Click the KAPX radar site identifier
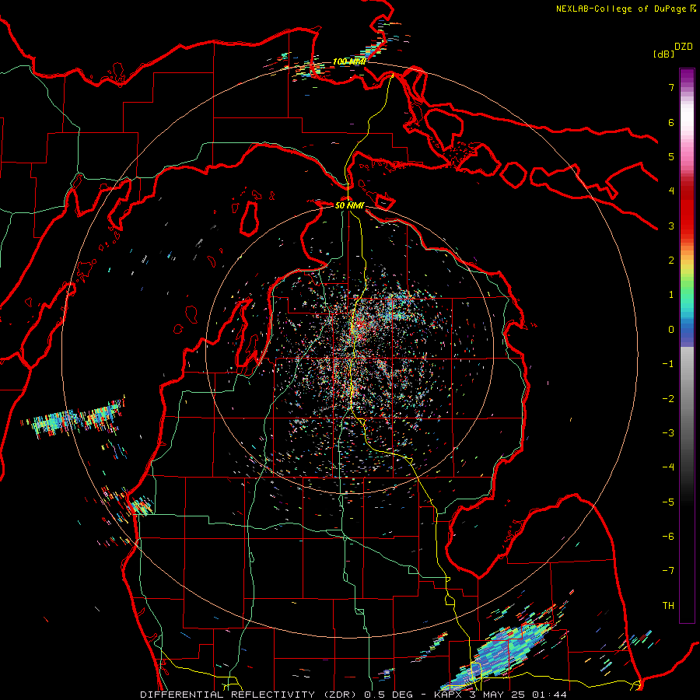The width and height of the screenshot is (700, 700). (x=450, y=695)
